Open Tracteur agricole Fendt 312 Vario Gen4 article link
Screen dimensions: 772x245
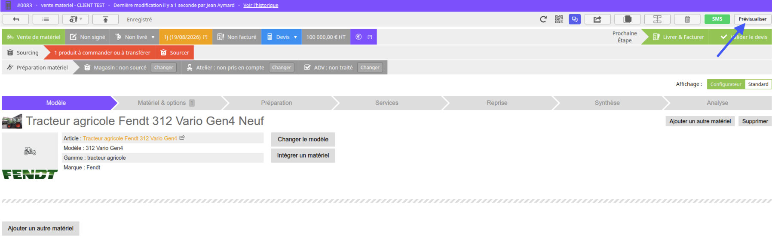(x=130, y=138)
